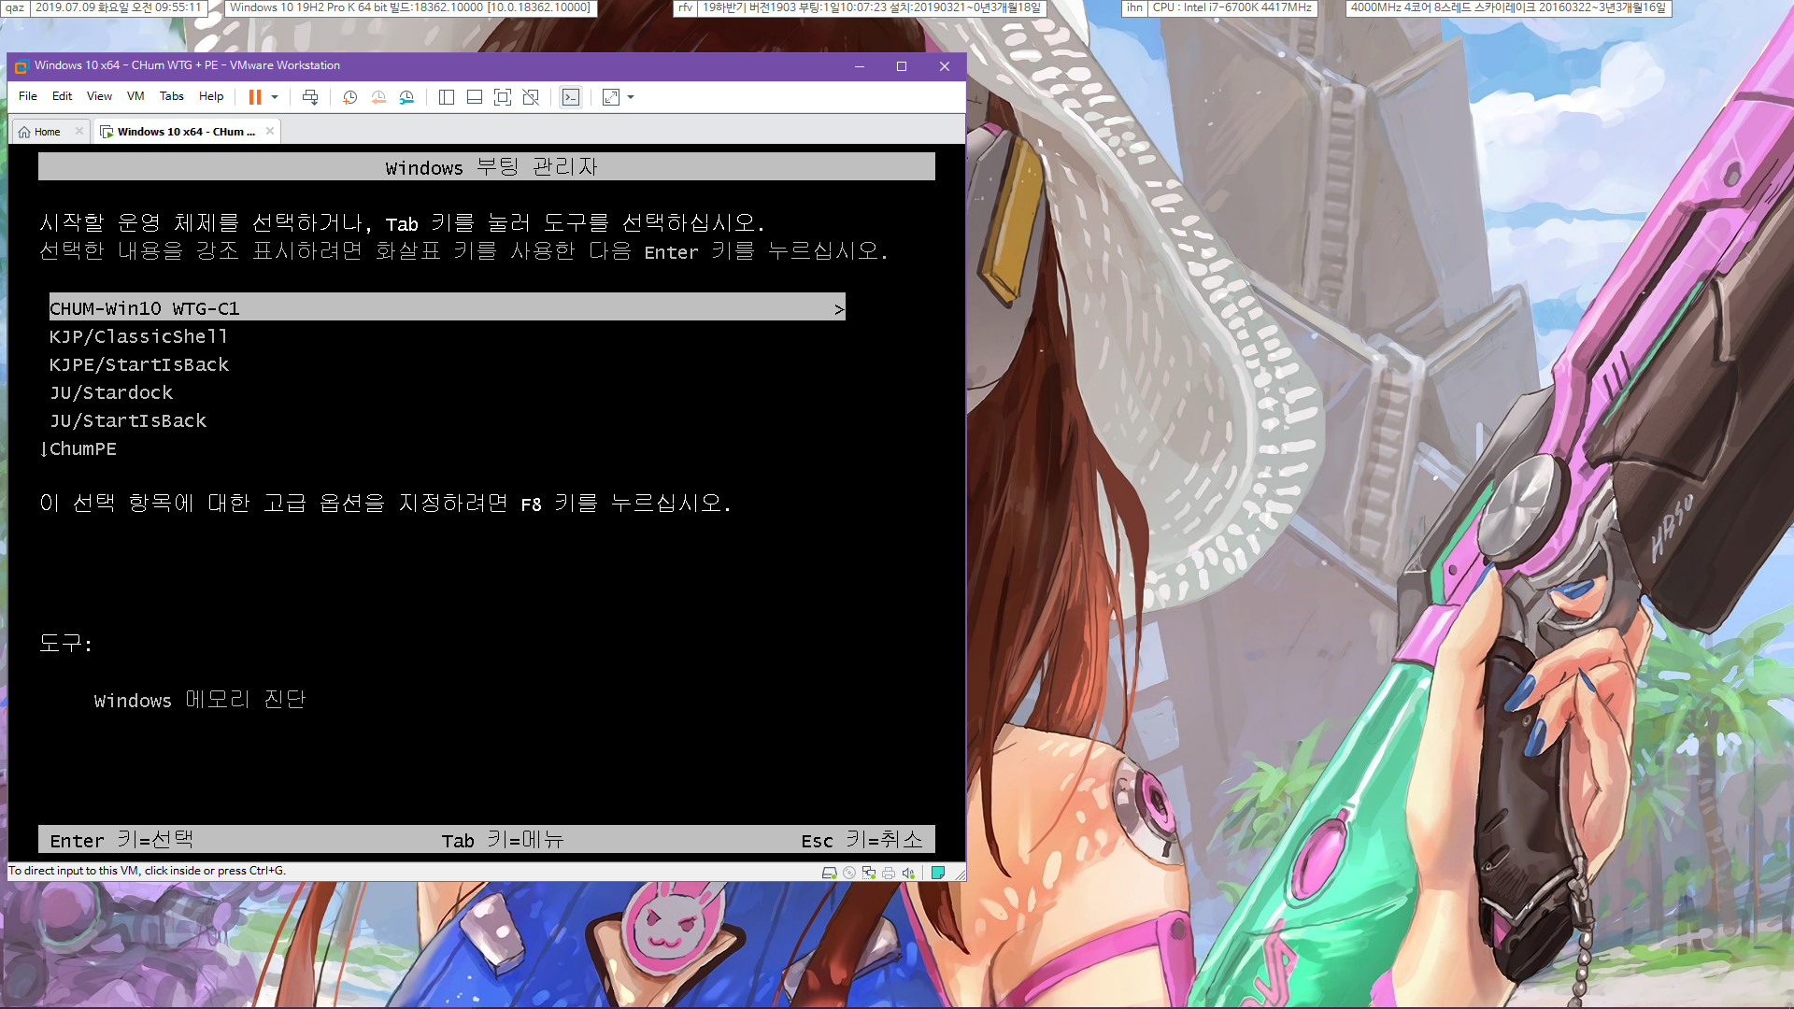Click the CD/DVD drive status icon
The width and height of the screenshot is (1794, 1009).
[849, 873]
